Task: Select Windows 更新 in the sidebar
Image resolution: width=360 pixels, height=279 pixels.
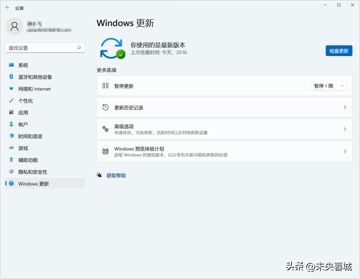Action: coord(45,184)
